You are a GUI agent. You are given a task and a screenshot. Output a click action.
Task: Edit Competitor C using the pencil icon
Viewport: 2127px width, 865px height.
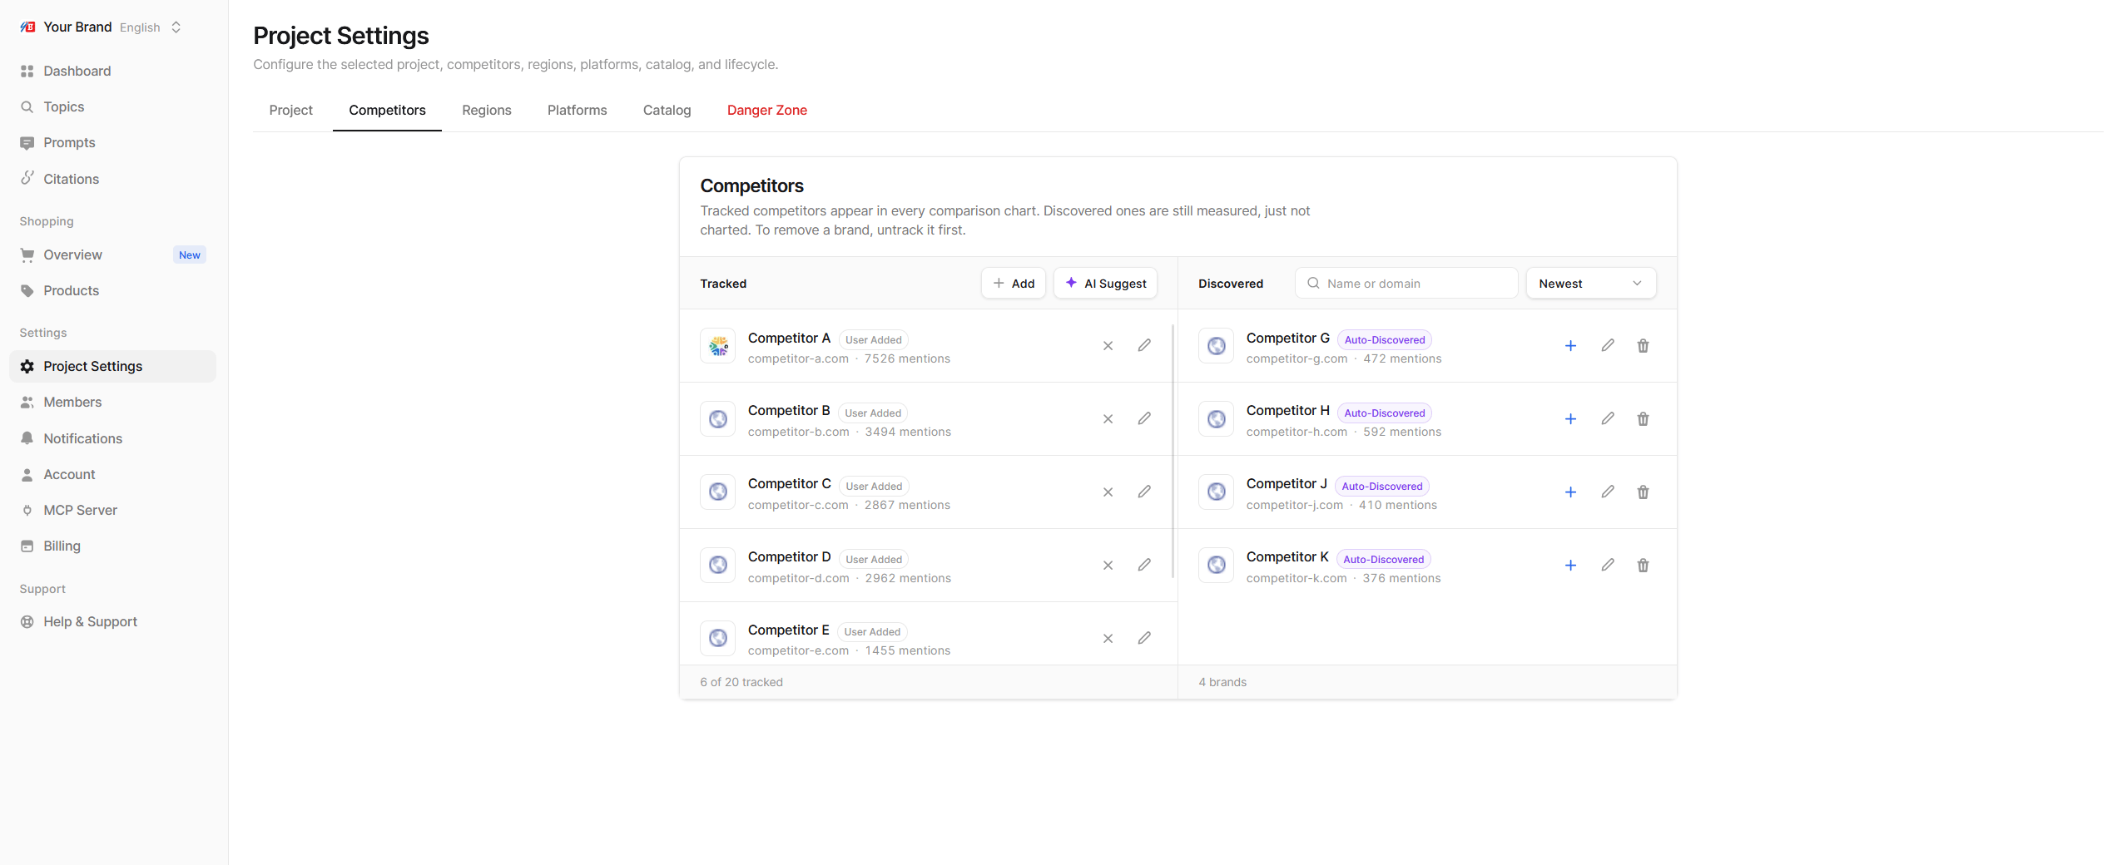1144,492
